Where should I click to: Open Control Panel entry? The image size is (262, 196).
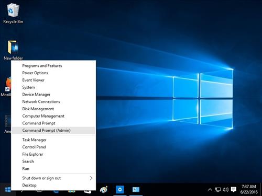coord(53,147)
